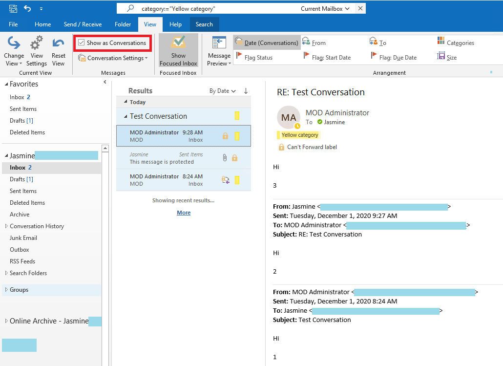Image resolution: width=503 pixels, height=366 pixels.
Task: Click the Yellow category tag in reading pane
Action: (x=299, y=135)
